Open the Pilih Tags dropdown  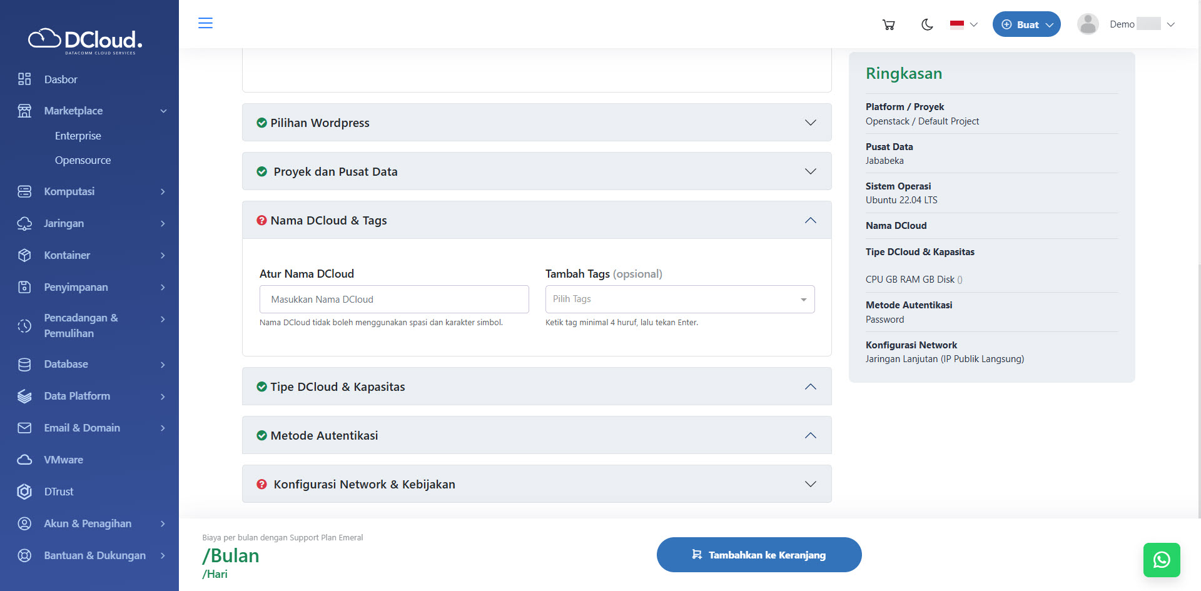[x=679, y=300]
